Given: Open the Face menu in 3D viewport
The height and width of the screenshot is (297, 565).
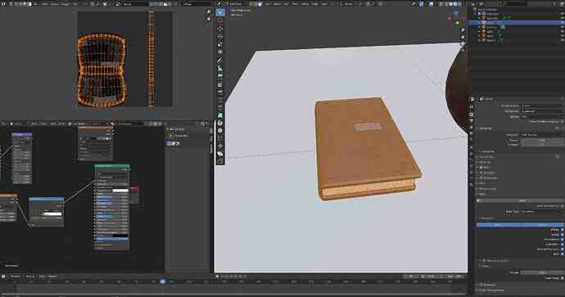Looking at the screenshot, I should [324, 4].
